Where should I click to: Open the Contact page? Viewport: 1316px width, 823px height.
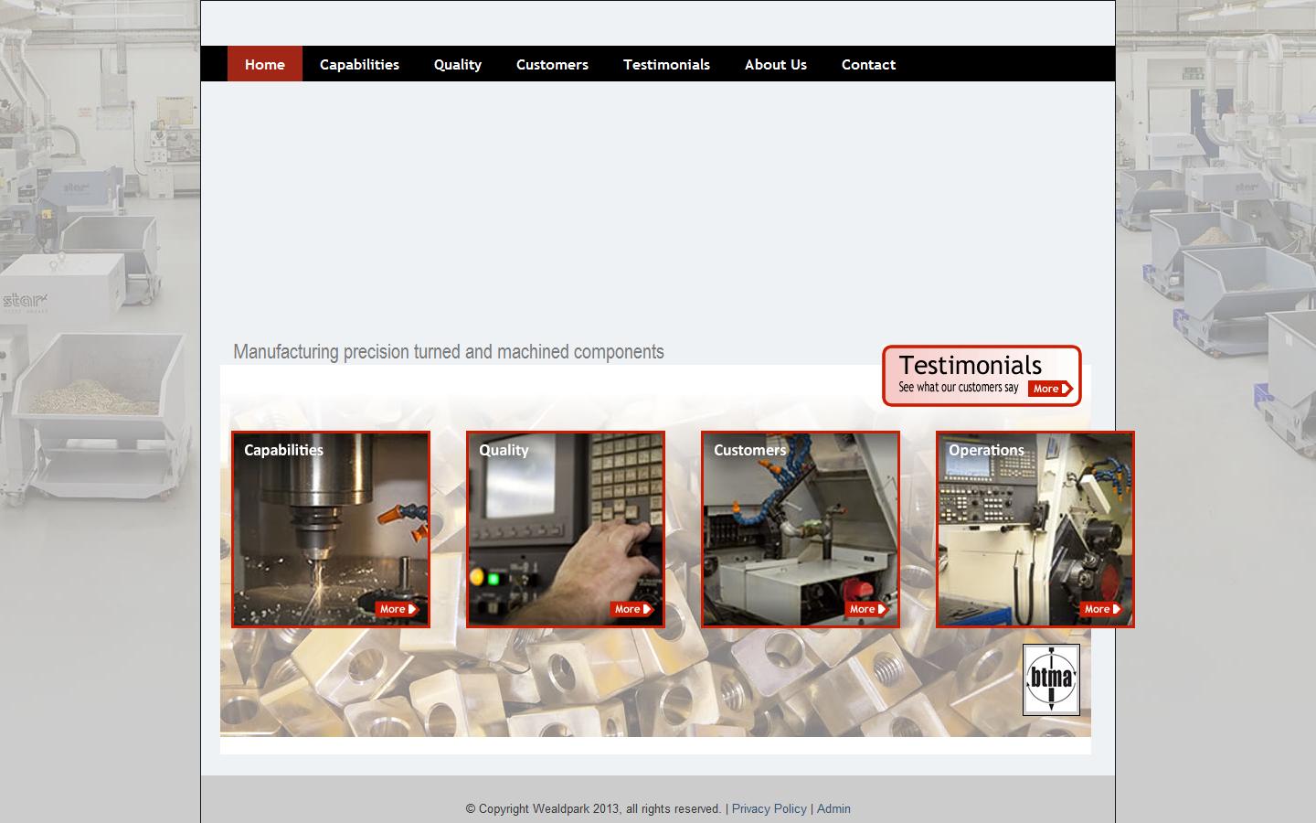[868, 64]
